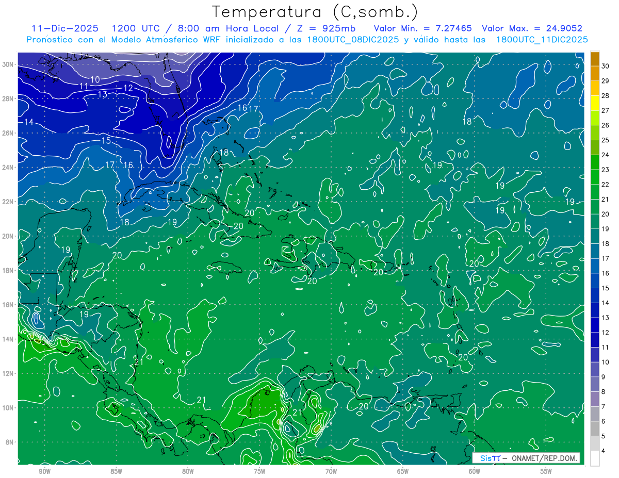Click longitude axis label '75W'
Image resolution: width=619 pixels, height=478 pixels.
pyautogui.click(x=259, y=471)
